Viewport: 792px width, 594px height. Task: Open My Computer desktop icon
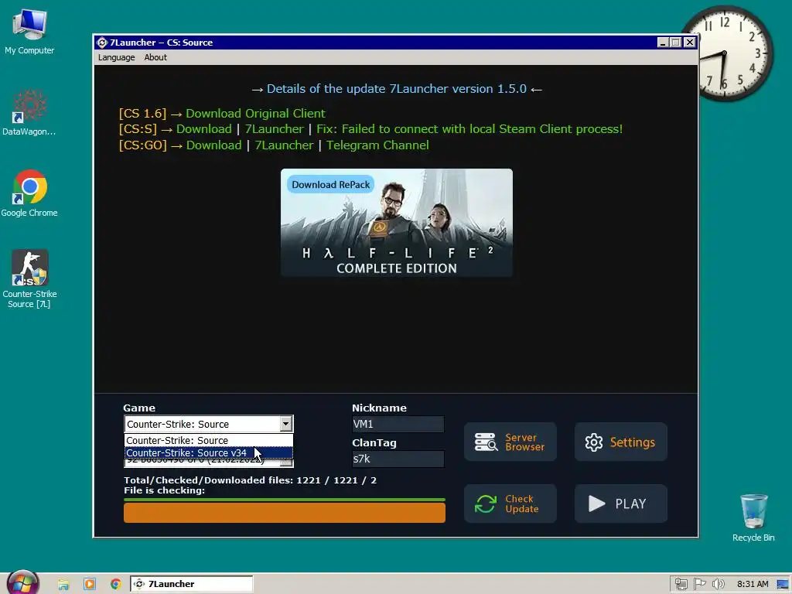coord(29,32)
